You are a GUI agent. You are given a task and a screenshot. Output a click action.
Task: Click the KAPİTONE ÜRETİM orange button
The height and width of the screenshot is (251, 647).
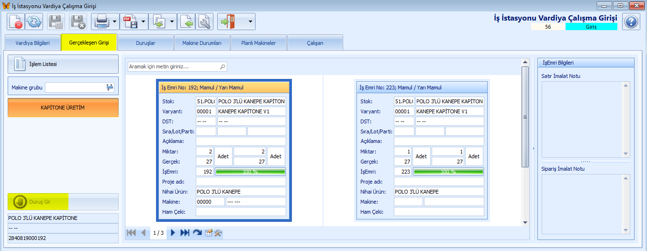[63, 108]
